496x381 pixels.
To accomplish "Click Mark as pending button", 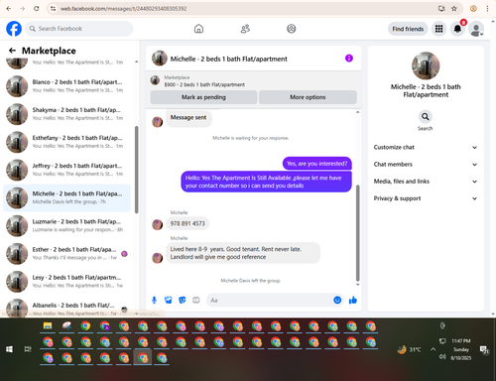I will pos(203,97).
